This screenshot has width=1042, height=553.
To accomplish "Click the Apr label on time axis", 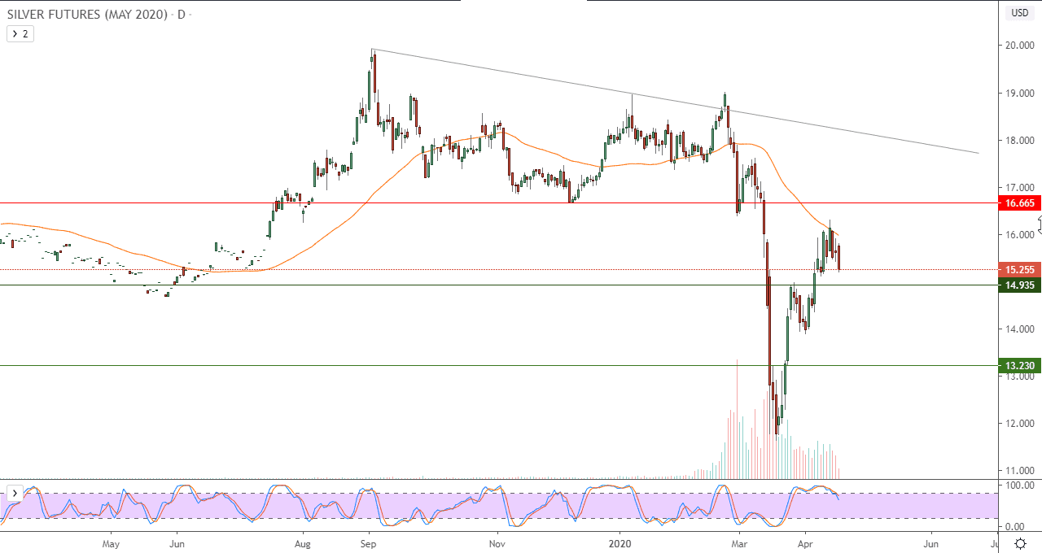I will 803,543.
